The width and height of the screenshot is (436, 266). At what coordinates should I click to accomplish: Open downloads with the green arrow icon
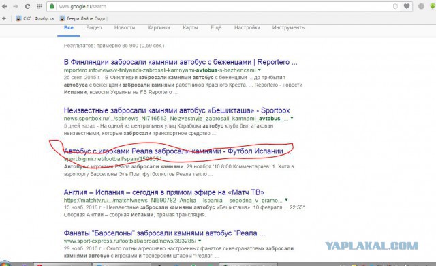pos(433,6)
